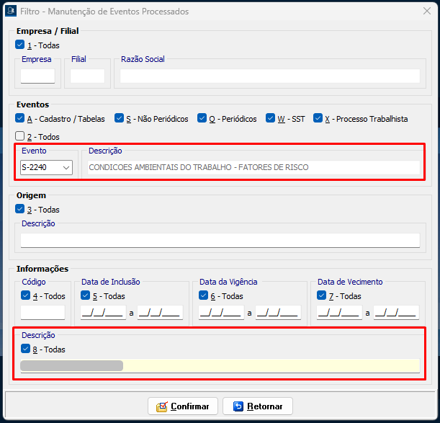Uncheck the 'W - SST' checkbox
The height and width of the screenshot is (423, 440).
(271, 119)
